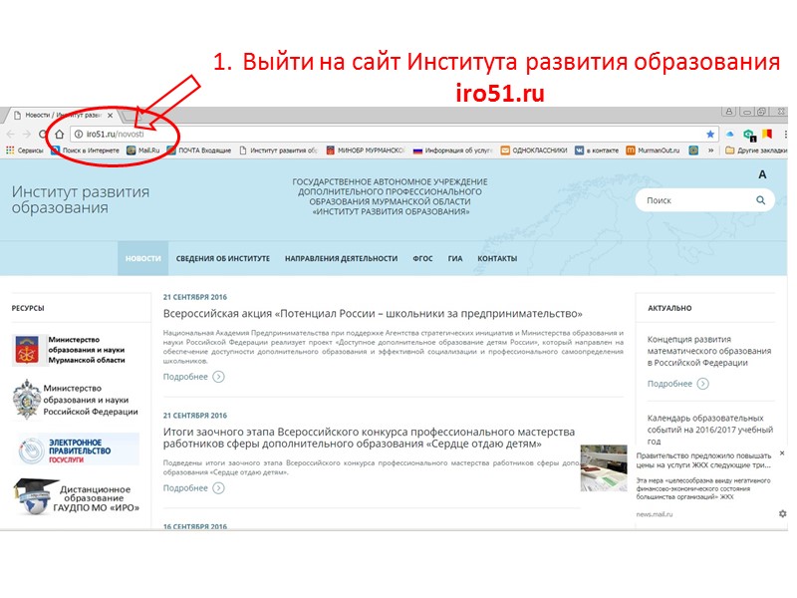Open Электронное правительство Госуслуги banner

coord(78,449)
